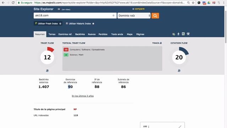The height and width of the screenshot is (128, 227).
Task: Open the Chrome three-dot menu
Action: [224, 2]
